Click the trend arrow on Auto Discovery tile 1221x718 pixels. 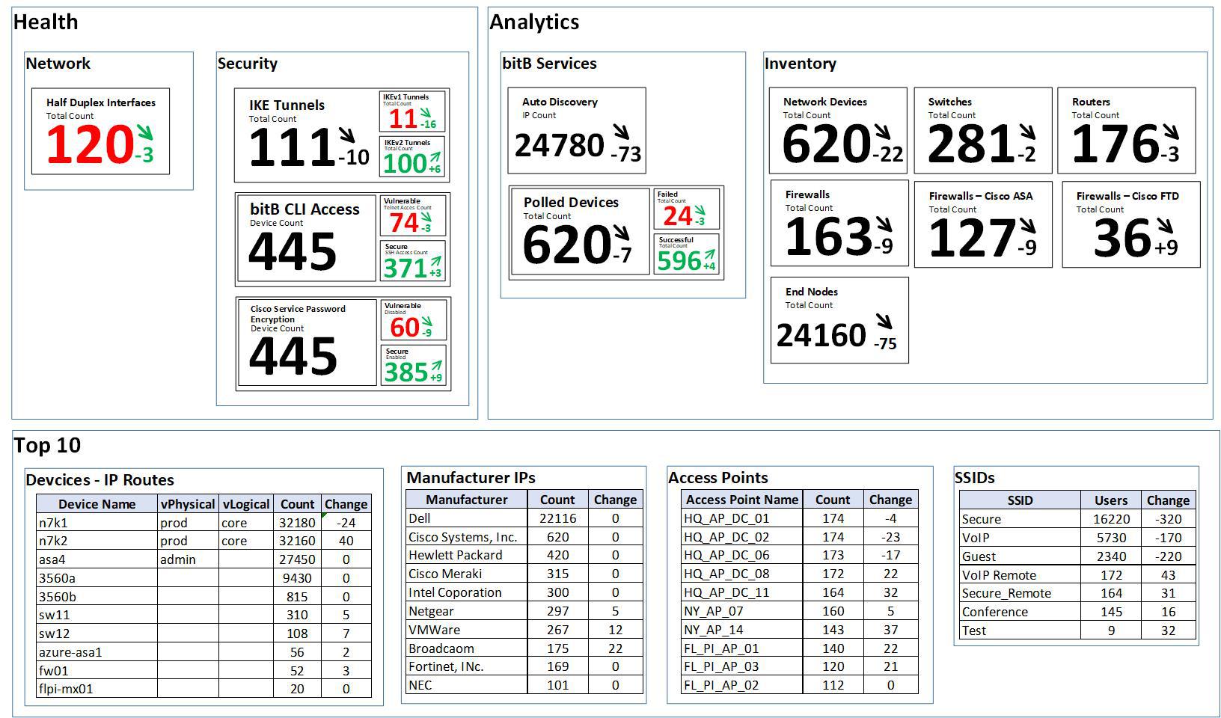click(x=621, y=132)
